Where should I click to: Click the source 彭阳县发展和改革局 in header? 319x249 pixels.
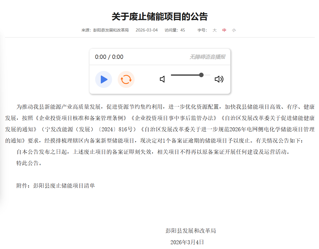tap(111, 30)
